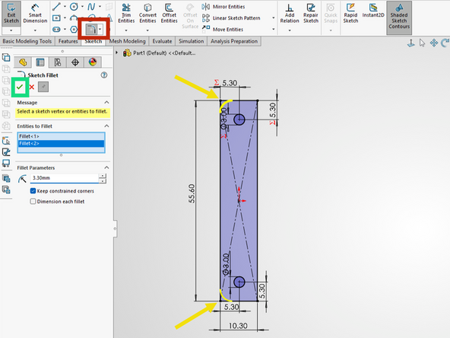Select Fillet<2> in entities list
The height and width of the screenshot is (338, 450).
click(x=61, y=143)
